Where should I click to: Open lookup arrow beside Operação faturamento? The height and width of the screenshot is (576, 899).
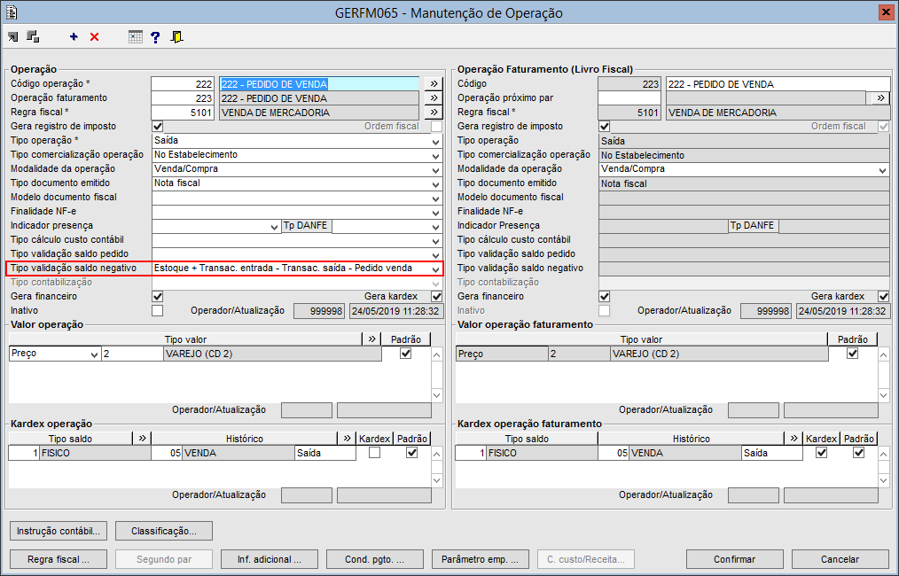434,98
